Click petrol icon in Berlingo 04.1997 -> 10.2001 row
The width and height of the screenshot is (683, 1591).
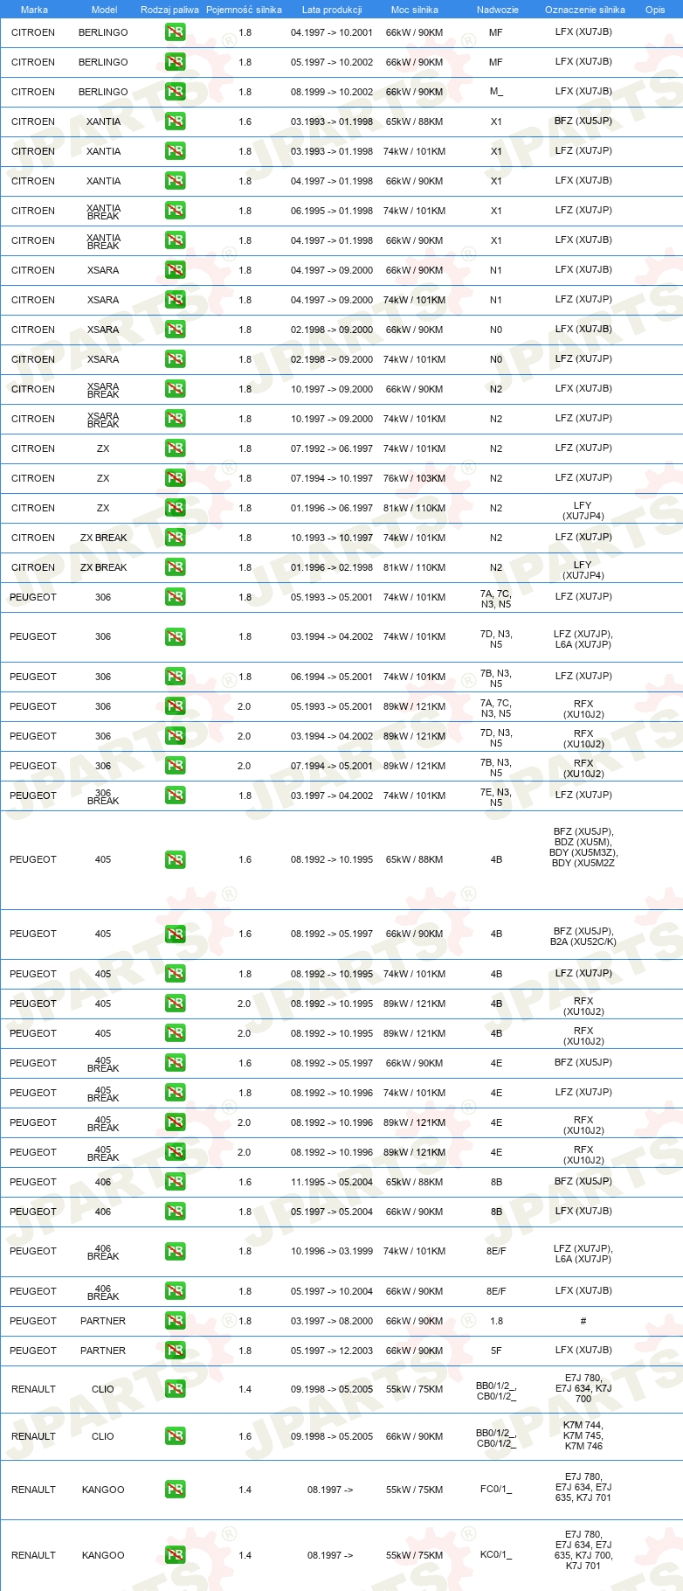click(x=175, y=32)
